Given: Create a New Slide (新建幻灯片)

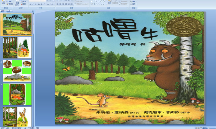Looking at the screenshot, I should 17,3.
